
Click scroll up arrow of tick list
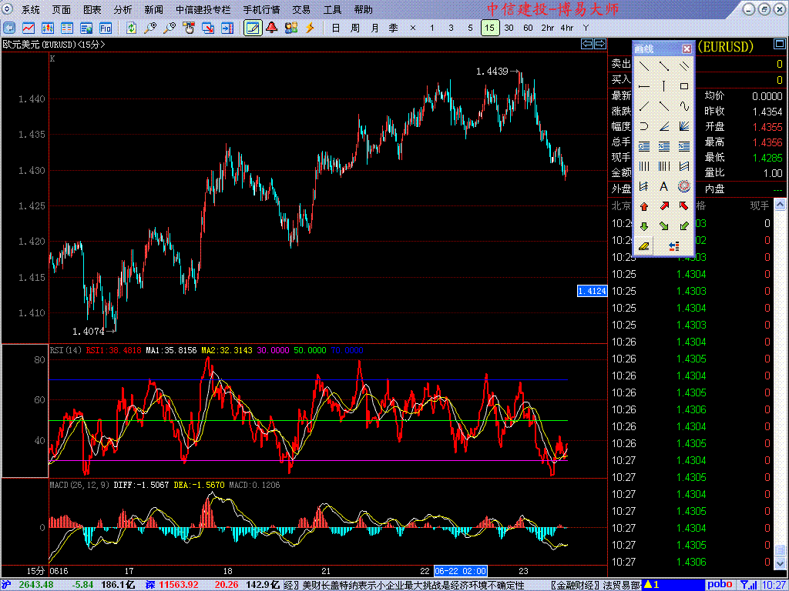(x=780, y=205)
